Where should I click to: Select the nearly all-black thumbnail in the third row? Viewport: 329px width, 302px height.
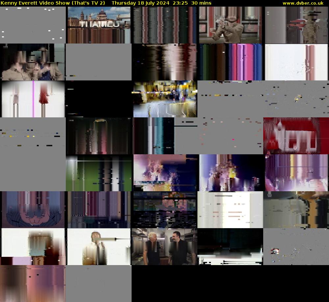coord(99,99)
